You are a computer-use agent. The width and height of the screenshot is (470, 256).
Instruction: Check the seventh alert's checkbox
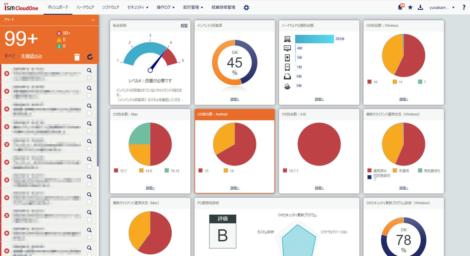pos(89,184)
